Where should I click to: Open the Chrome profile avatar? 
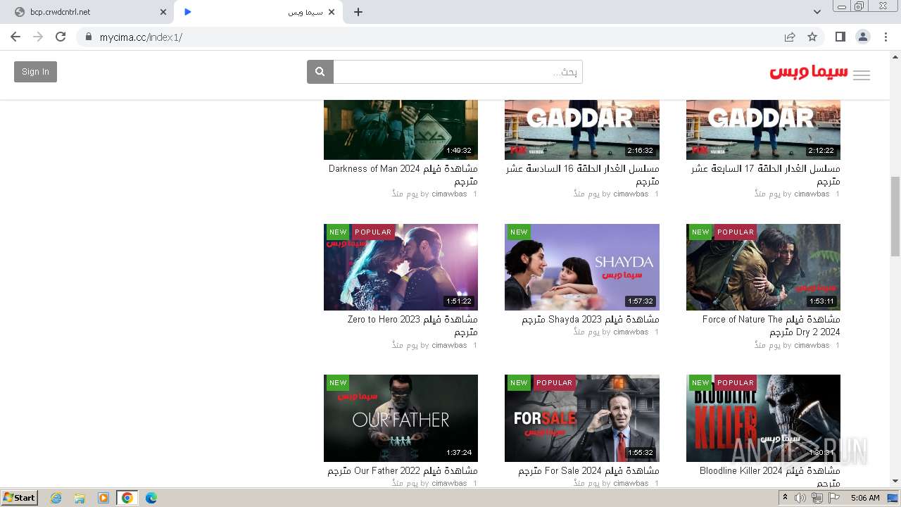(x=863, y=37)
